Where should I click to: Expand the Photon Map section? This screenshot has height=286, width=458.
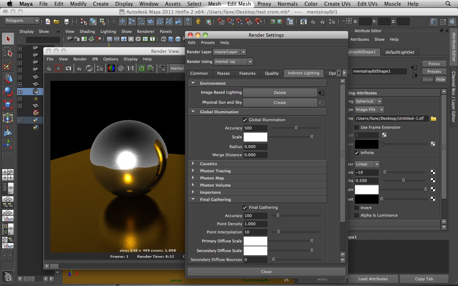[x=193, y=178]
